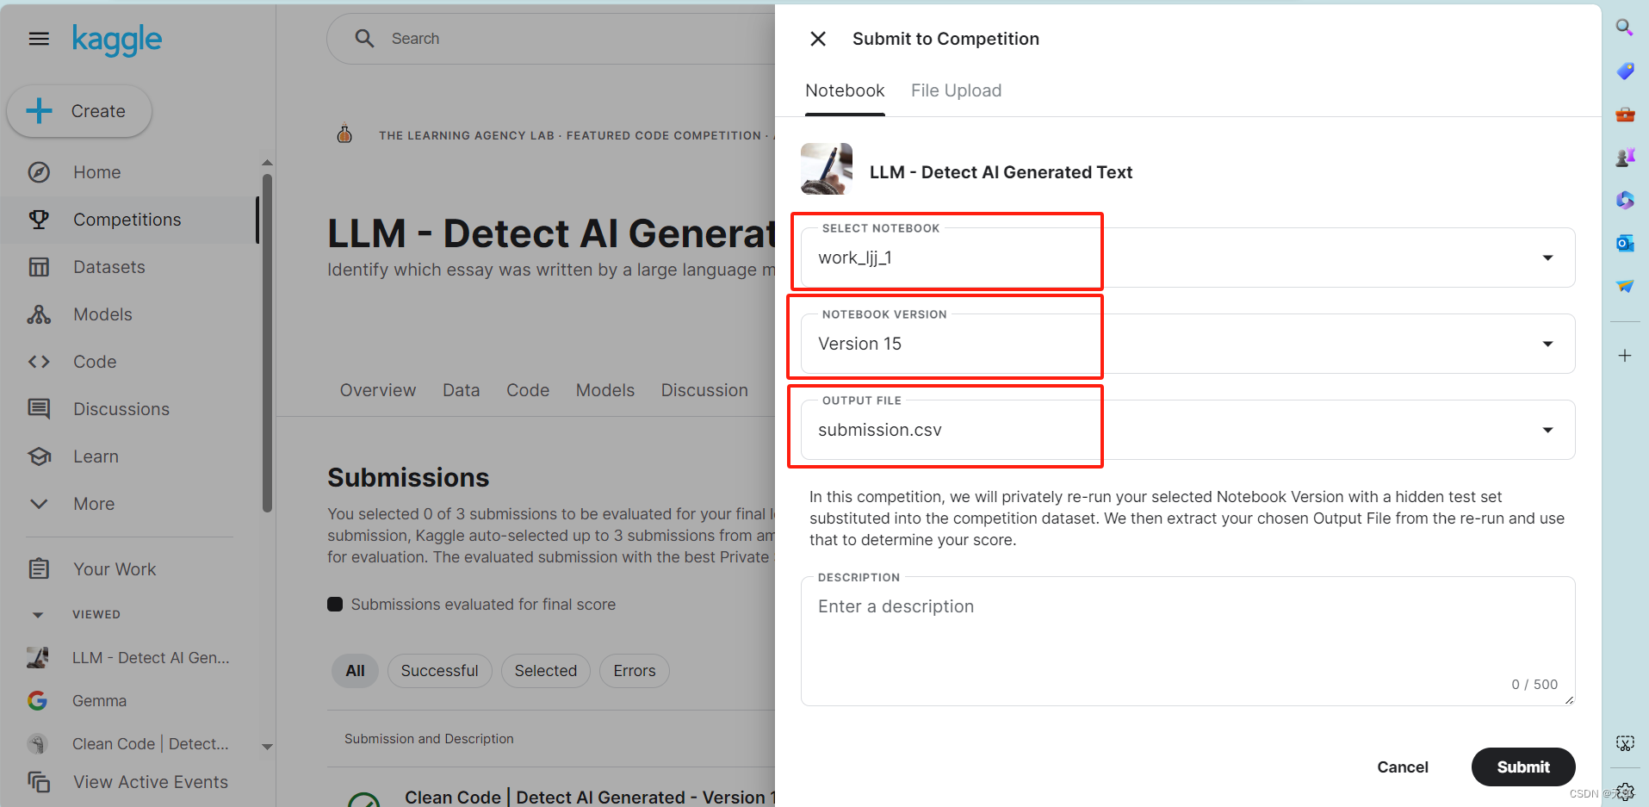Click the Code brackets icon
Image resolution: width=1649 pixels, height=807 pixels.
[x=39, y=362]
